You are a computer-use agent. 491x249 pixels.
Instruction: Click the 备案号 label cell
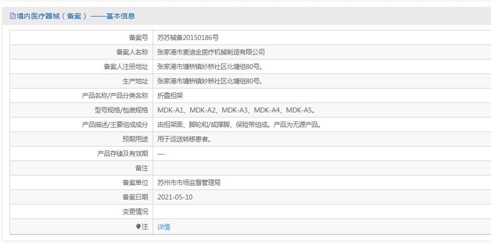click(x=81, y=37)
